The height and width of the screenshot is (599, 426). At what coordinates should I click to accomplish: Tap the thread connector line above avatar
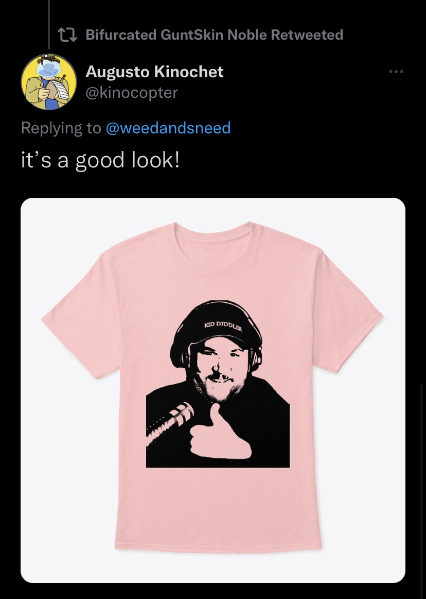tap(49, 25)
